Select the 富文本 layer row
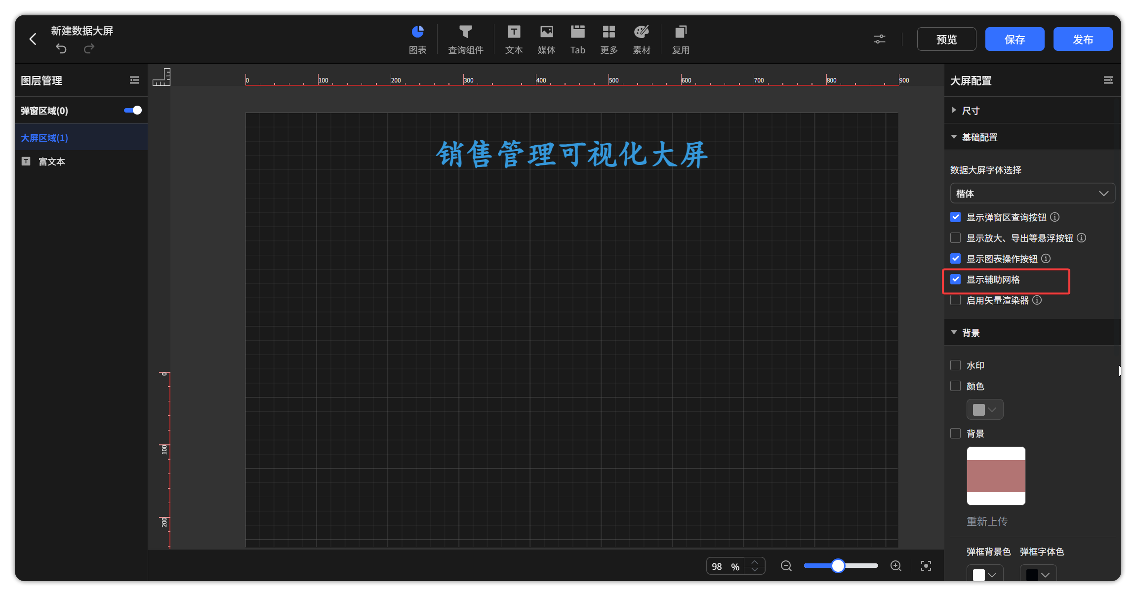The image size is (1136, 591). tap(81, 161)
